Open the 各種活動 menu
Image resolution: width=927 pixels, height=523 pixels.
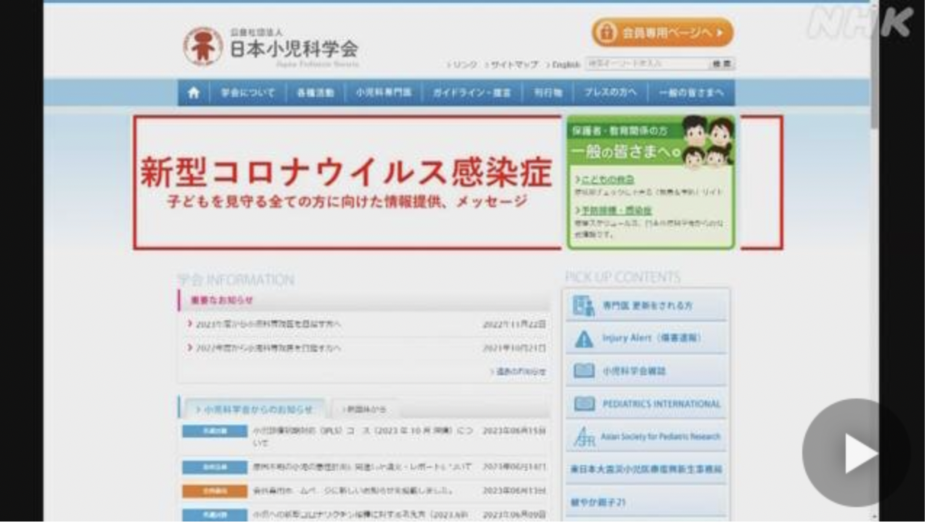(316, 93)
